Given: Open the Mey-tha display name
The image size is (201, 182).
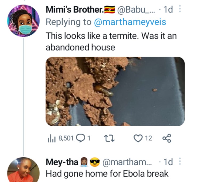Looking at the screenshot, I should (x=62, y=162).
